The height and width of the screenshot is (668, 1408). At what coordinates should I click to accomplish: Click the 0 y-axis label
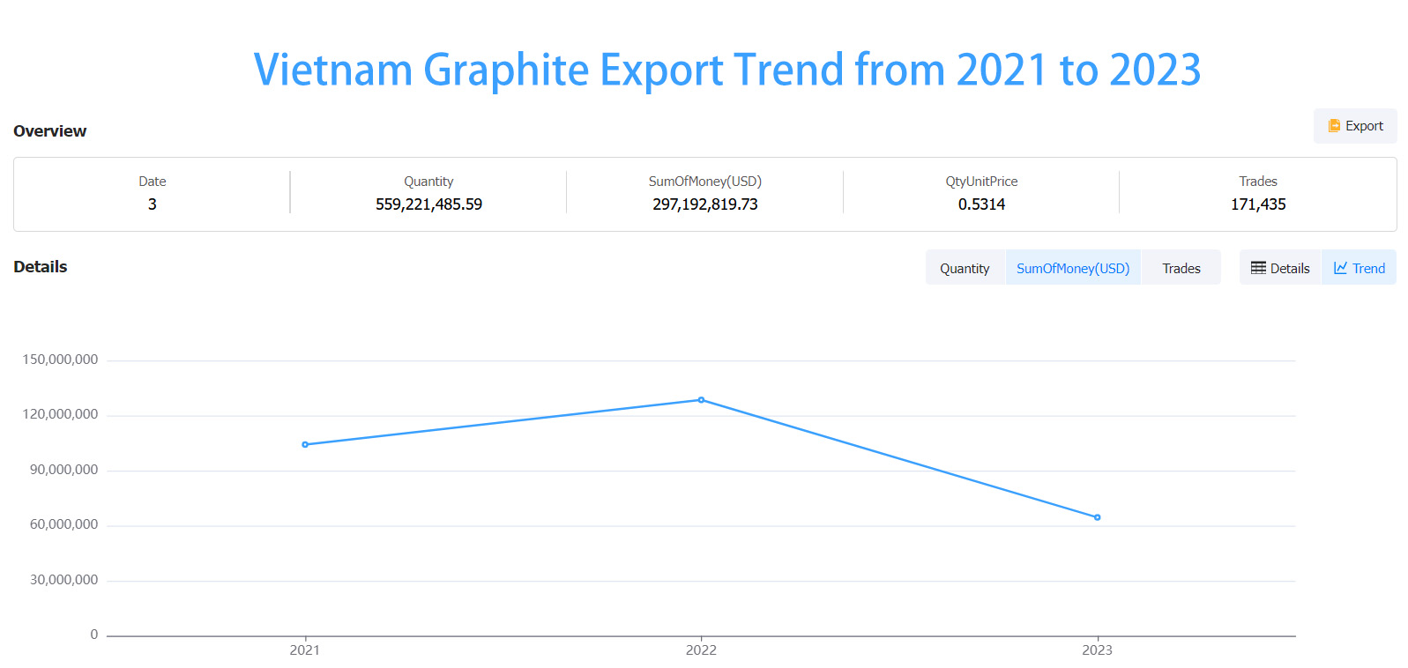pos(94,635)
